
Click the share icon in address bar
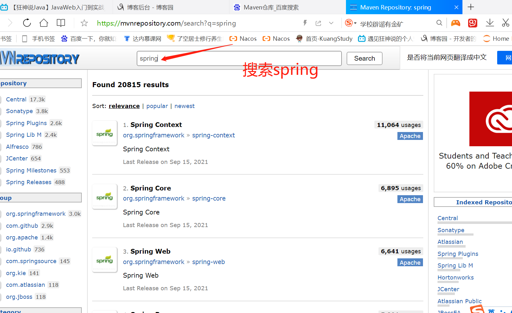(x=318, y=23)
